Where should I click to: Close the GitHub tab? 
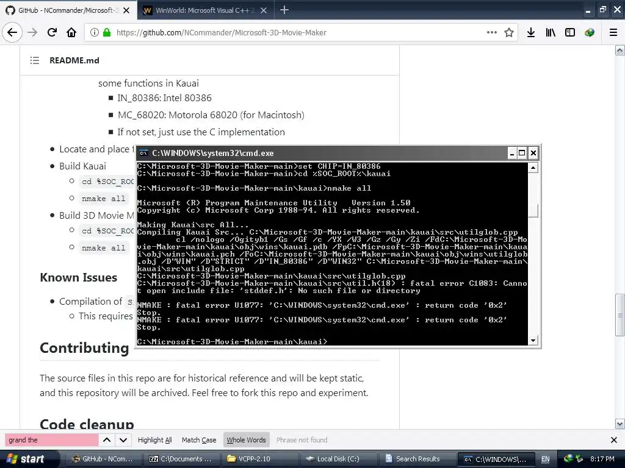(126, 10)
